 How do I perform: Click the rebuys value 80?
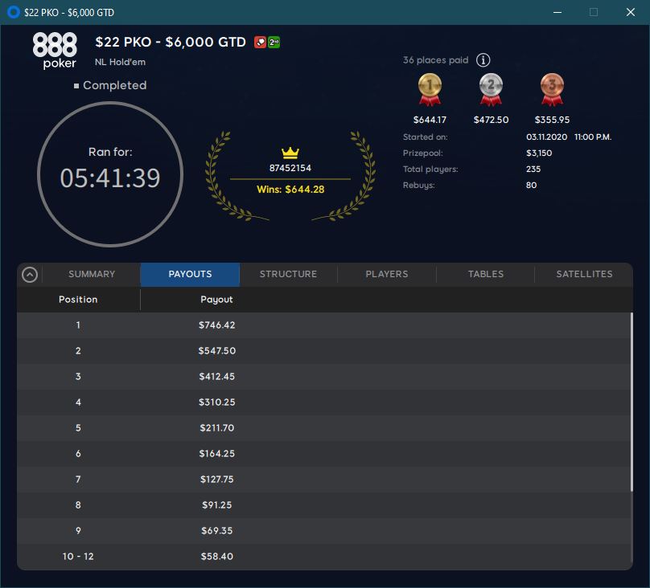pos(531,186)
